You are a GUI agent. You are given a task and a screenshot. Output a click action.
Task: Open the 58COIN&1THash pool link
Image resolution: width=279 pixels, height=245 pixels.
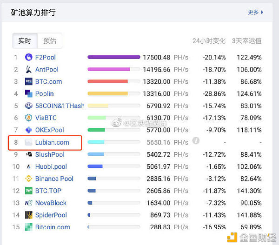coord(60,106)
